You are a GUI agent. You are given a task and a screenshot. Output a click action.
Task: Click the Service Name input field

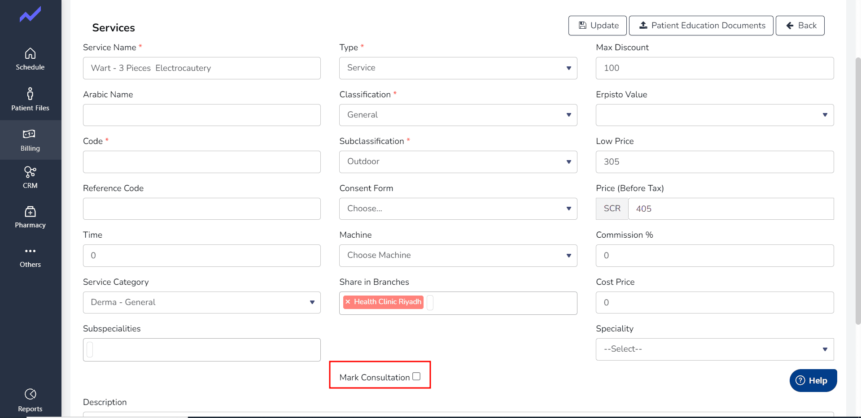pyautogui.click(x=202, y=68)
